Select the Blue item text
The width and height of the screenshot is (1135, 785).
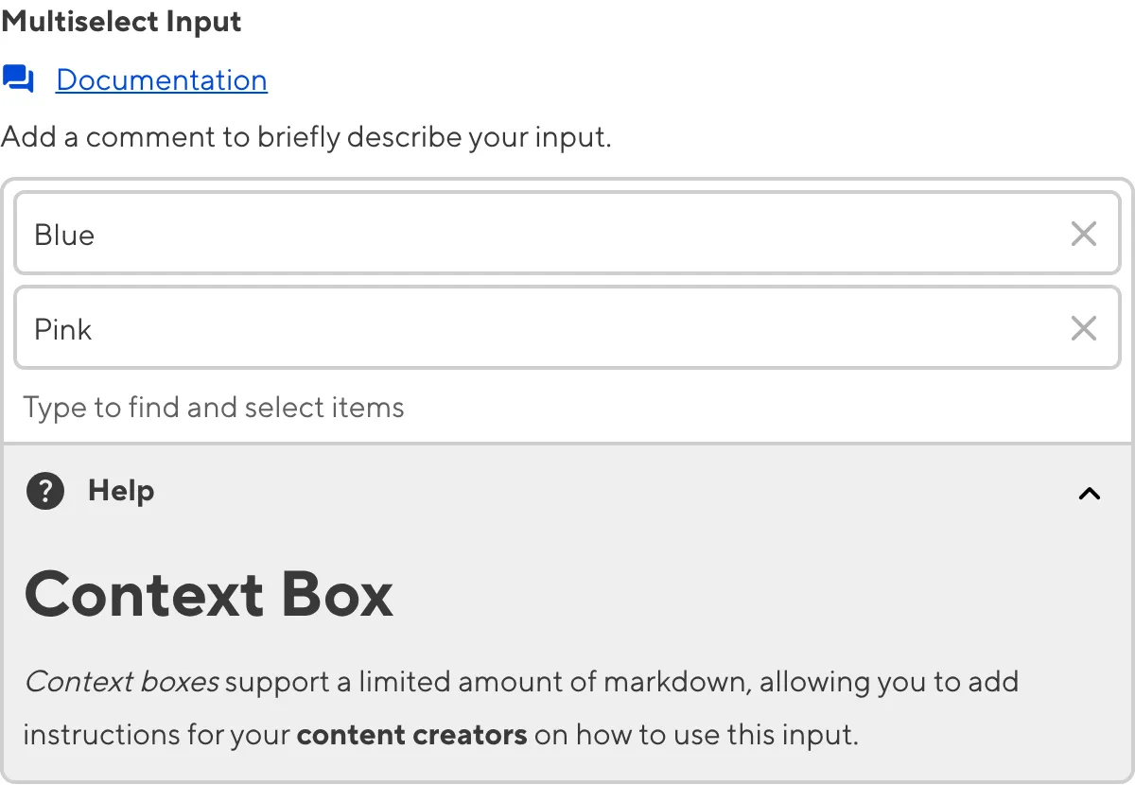point(64,235)
